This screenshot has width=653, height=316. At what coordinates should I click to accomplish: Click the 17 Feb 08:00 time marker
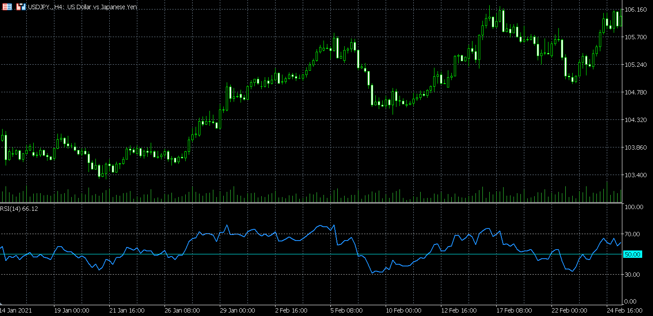[x=513, y=310]
